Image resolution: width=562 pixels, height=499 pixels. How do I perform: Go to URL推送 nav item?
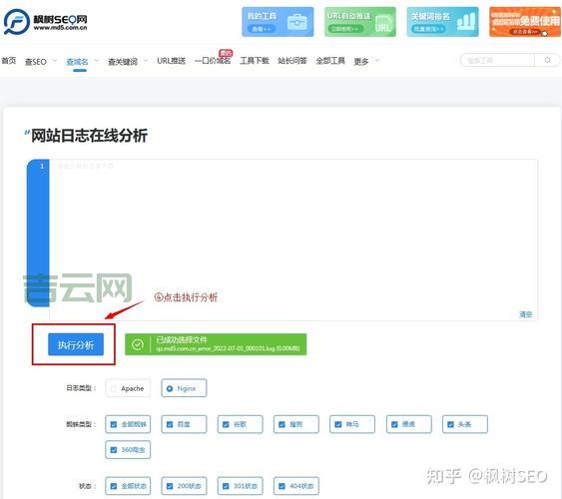click(172, 61)
